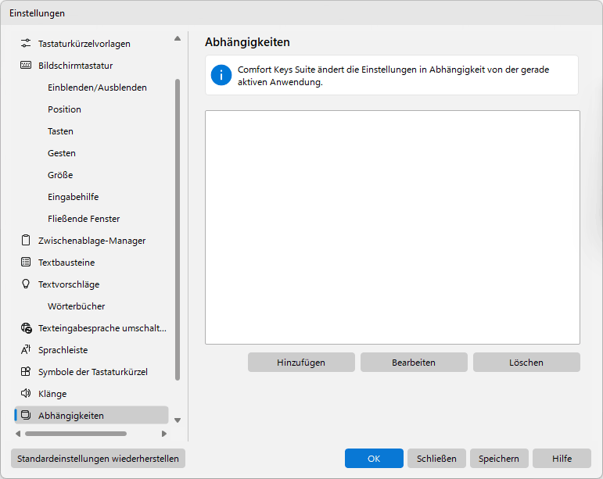603x479 pixels.
Task: Open Symbole der Tastaturkürzel settings
Action: [93, 372]
